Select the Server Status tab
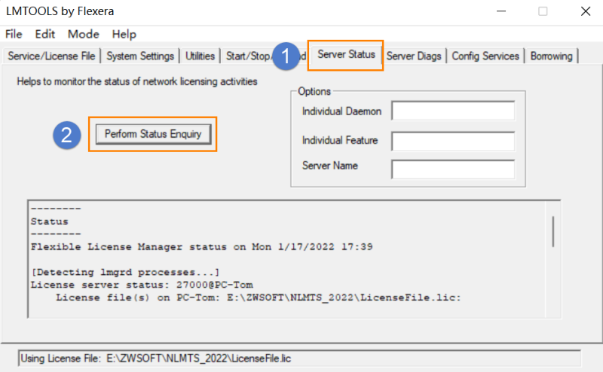Screen dimensions: 603x372 pos(346,55)
